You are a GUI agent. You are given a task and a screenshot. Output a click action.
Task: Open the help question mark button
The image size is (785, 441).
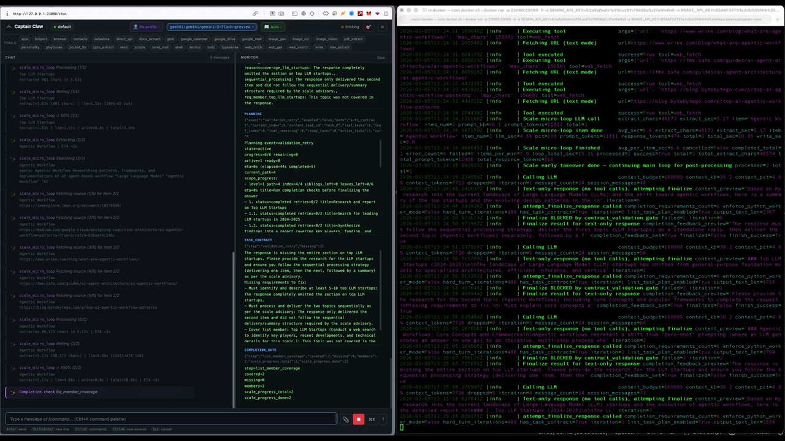click(x=383, y=420)
